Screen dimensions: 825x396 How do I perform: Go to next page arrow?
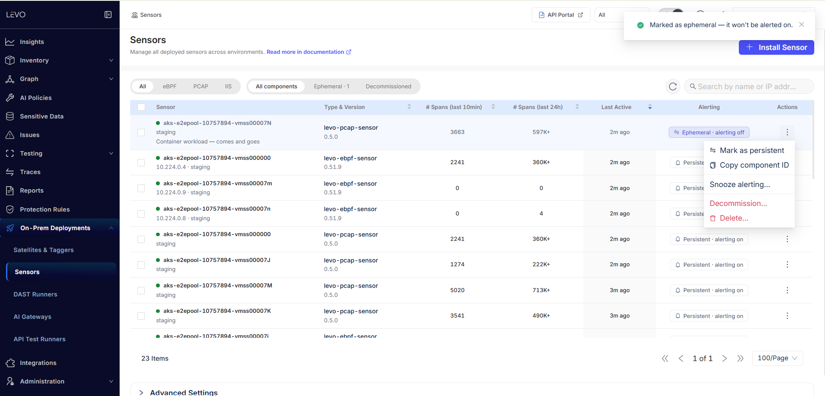click(725, 359)
